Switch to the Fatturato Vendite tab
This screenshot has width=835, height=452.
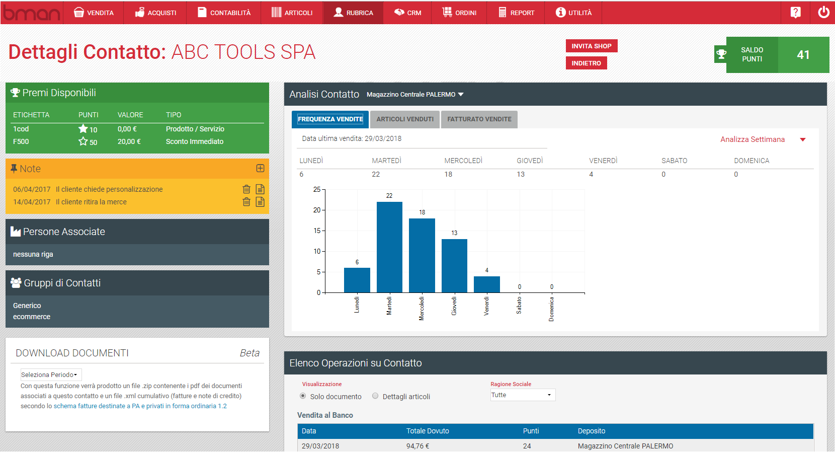tap(479, 119)
